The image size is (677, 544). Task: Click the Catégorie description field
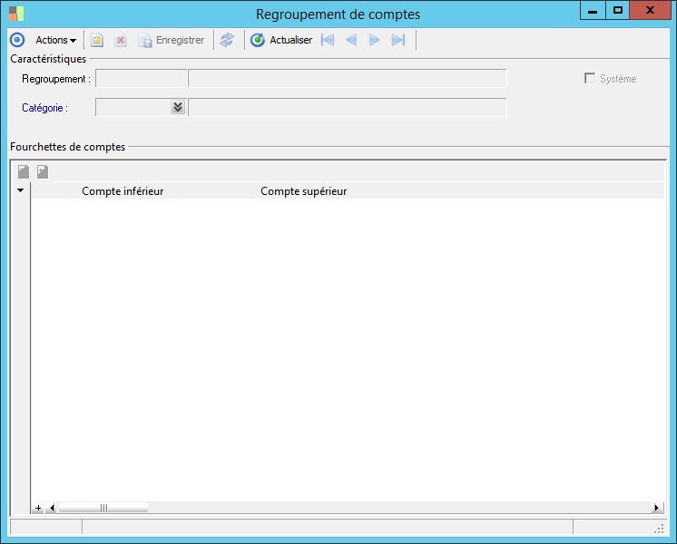pyautogui.click(x=348, y=107)
